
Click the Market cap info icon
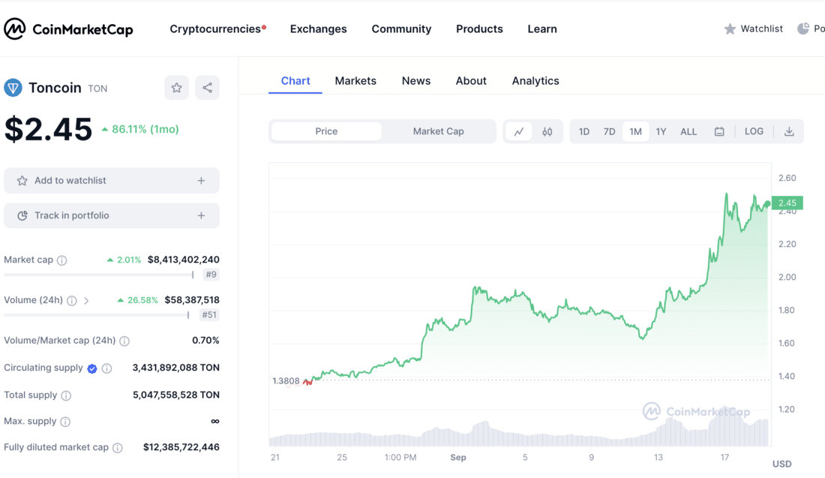pos(62,260)
